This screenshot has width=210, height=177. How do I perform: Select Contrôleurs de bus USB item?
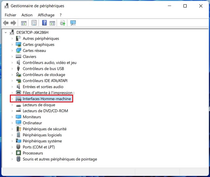43,69
